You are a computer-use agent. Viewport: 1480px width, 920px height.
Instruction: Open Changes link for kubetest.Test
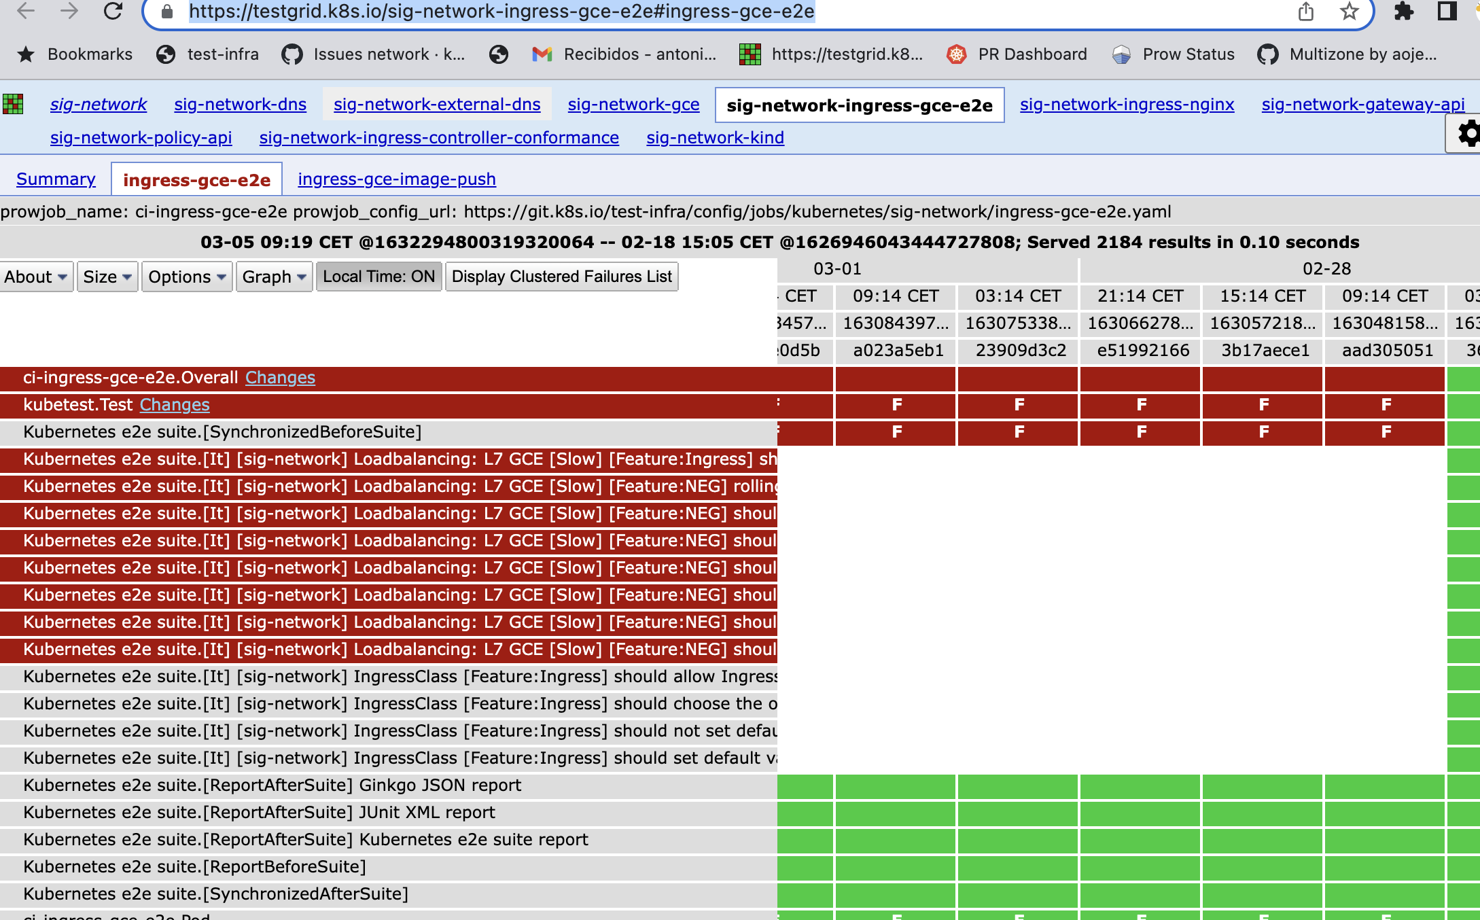[x=175, y=405]
